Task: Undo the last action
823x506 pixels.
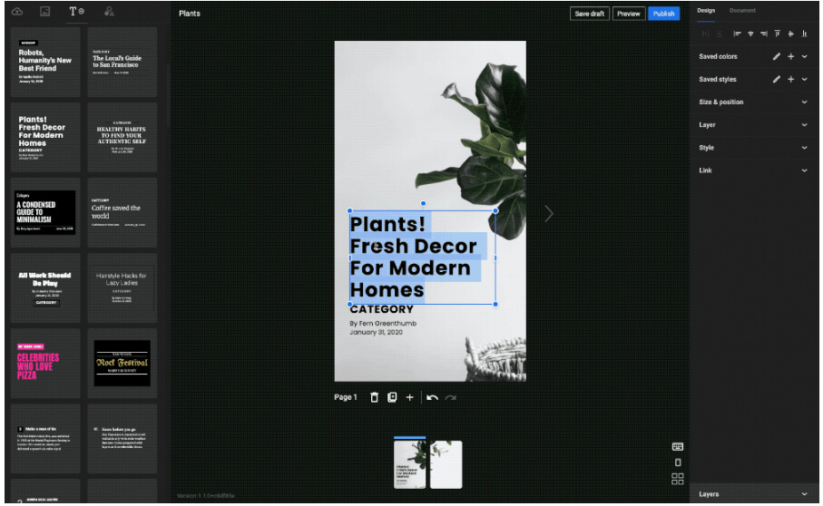Action: (x=433, y=397)
